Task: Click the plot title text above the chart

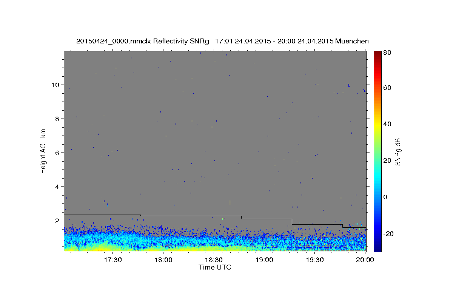Action: click(x=222, y=41)
